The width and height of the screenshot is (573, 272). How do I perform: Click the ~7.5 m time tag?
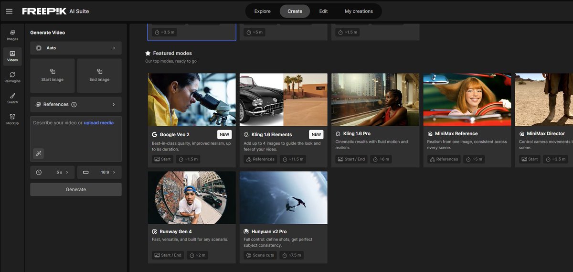click(292, 255)
